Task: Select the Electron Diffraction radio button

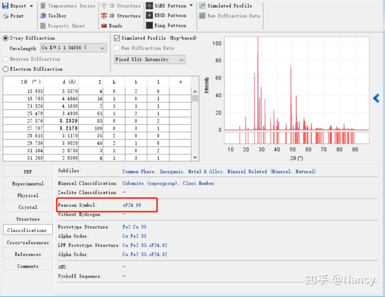Action: pos(5,69)
